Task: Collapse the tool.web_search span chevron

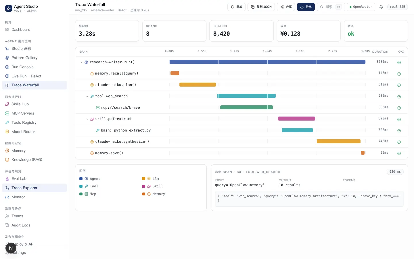Action: tap(87, 96)
